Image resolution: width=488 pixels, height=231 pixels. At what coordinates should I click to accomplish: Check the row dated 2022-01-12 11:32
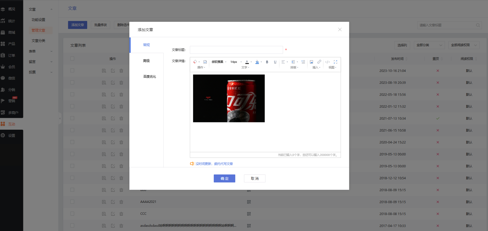(x=72, y=106)
